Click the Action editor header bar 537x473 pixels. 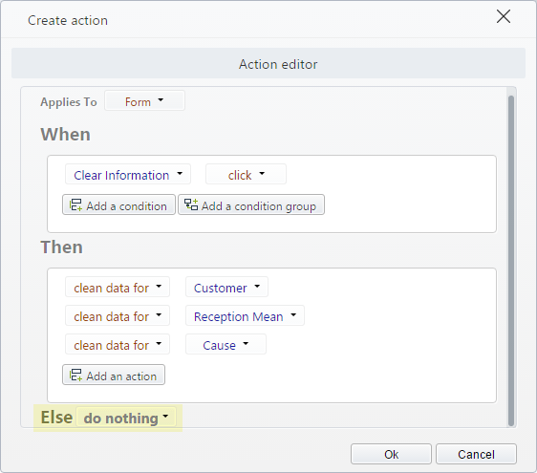268,64
